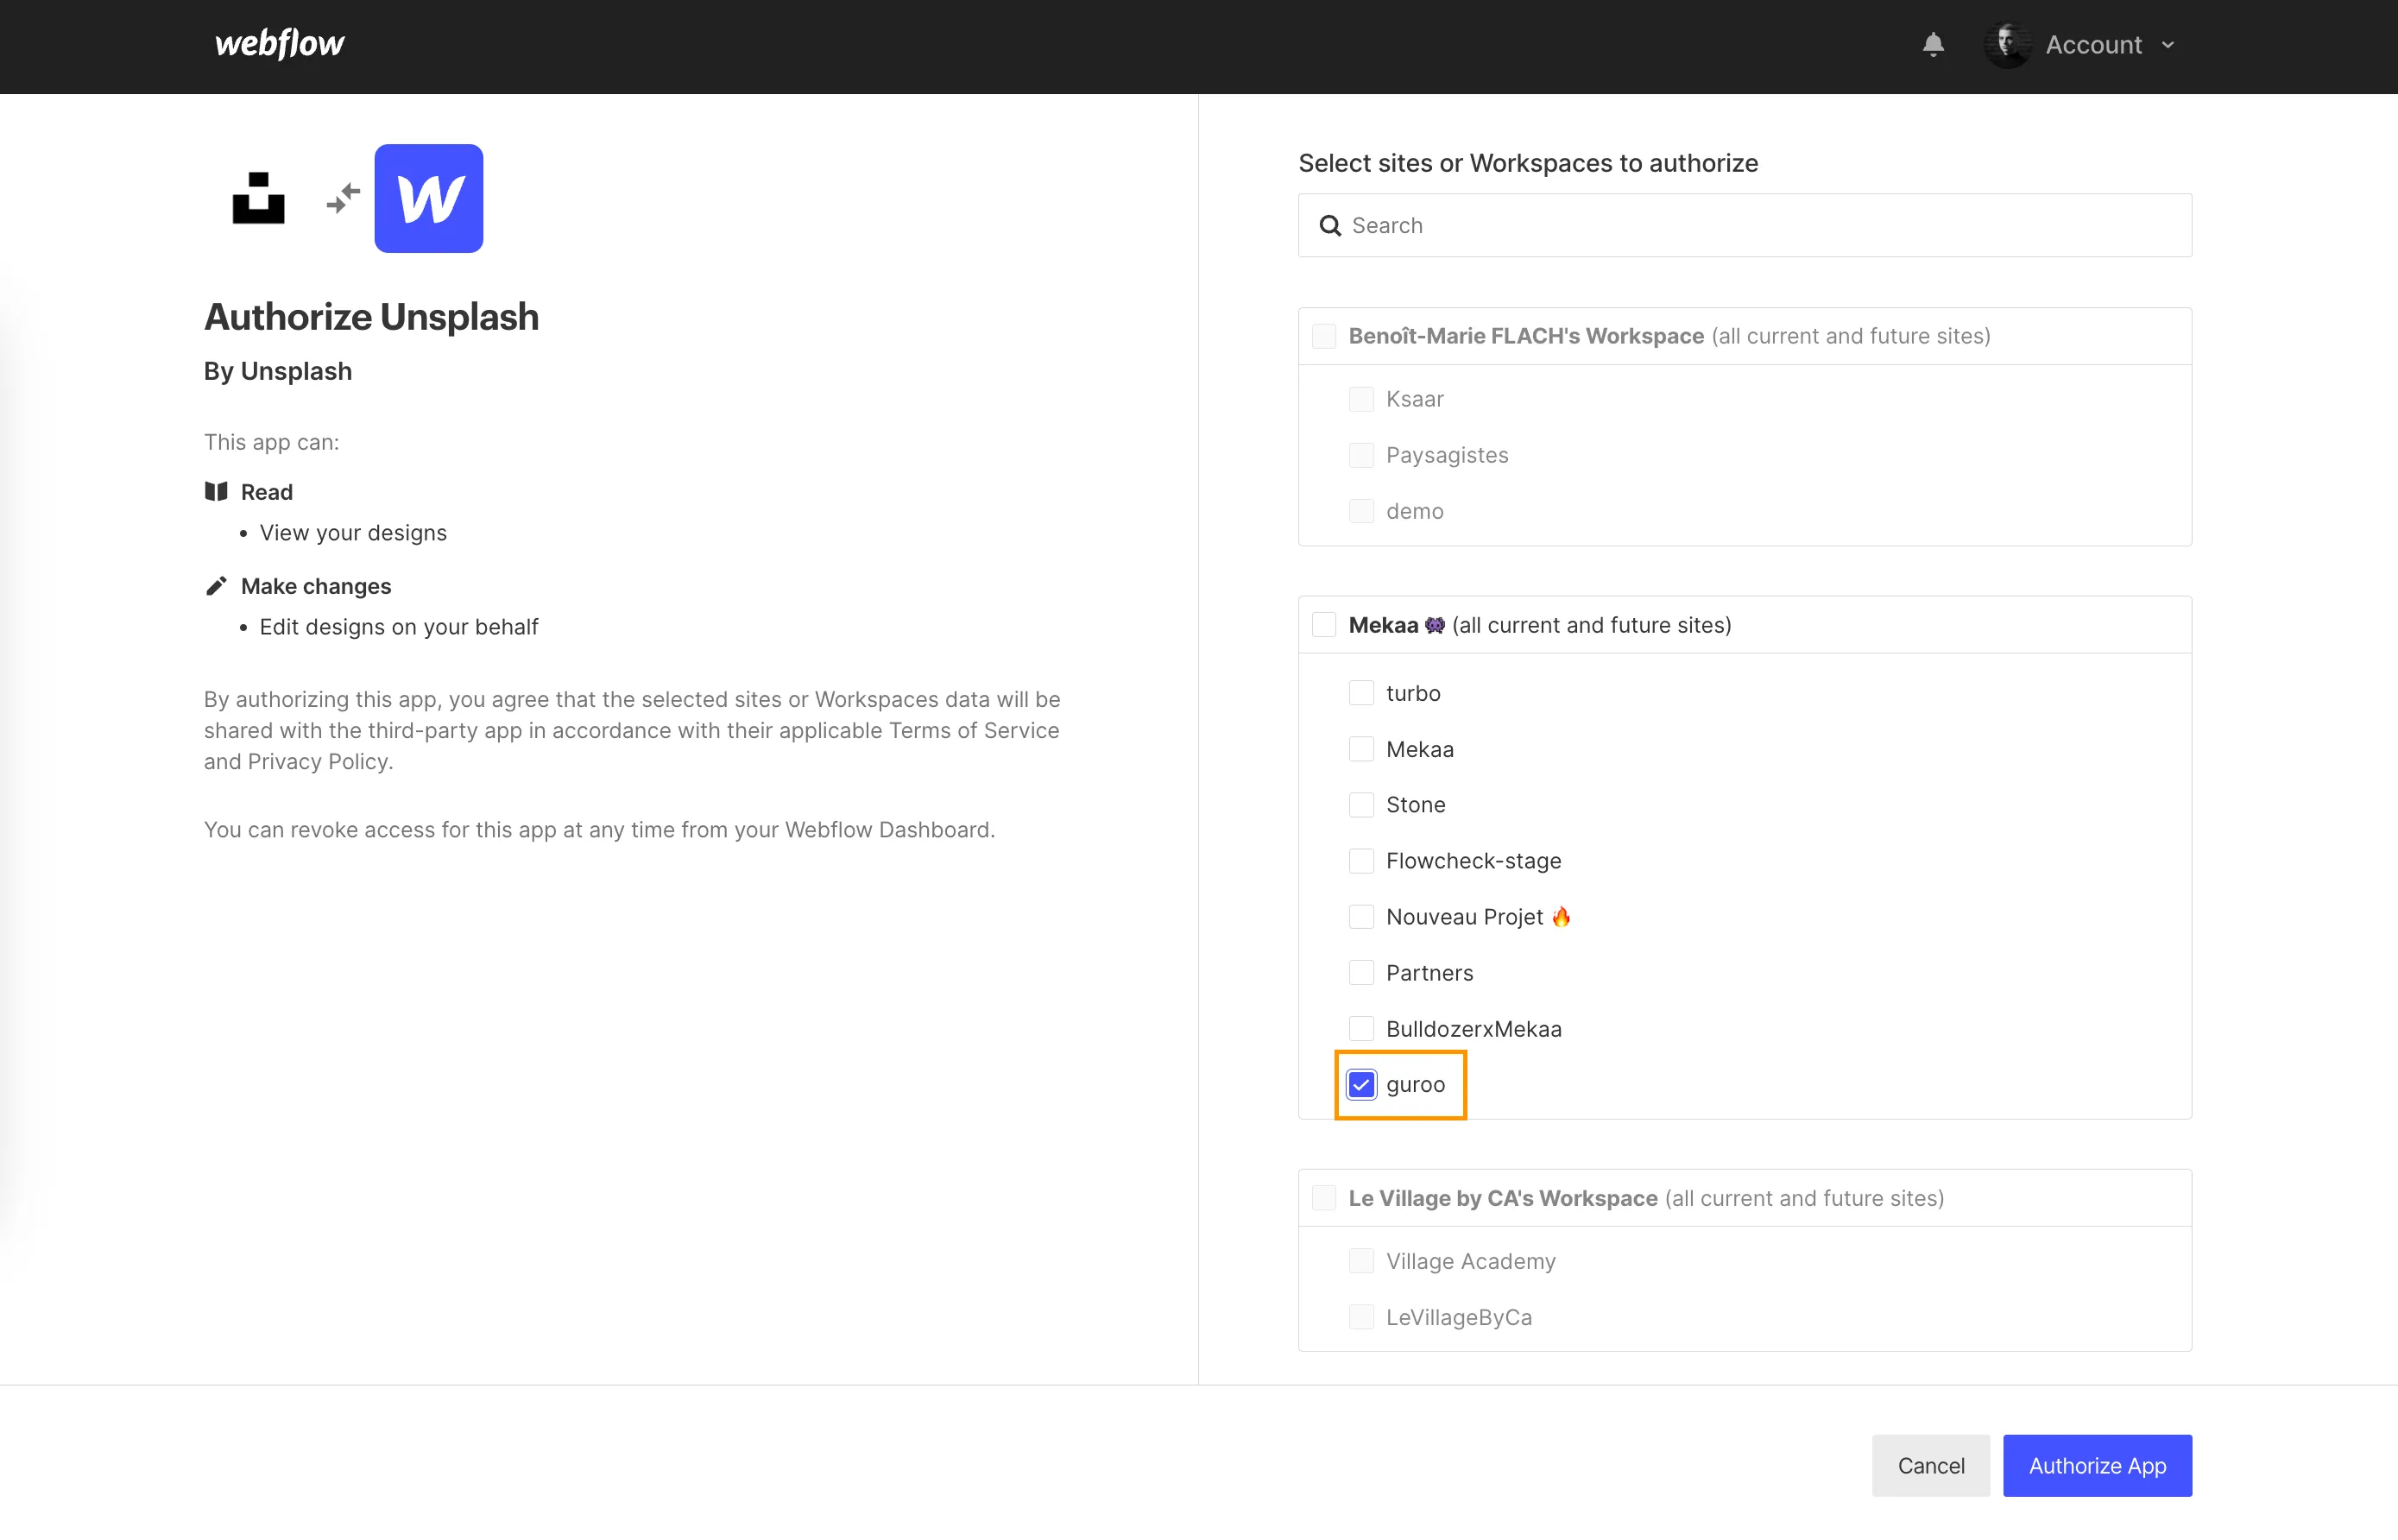Click the account avatar picture
2398x1540 pixels.
[x=2007, y=45]
